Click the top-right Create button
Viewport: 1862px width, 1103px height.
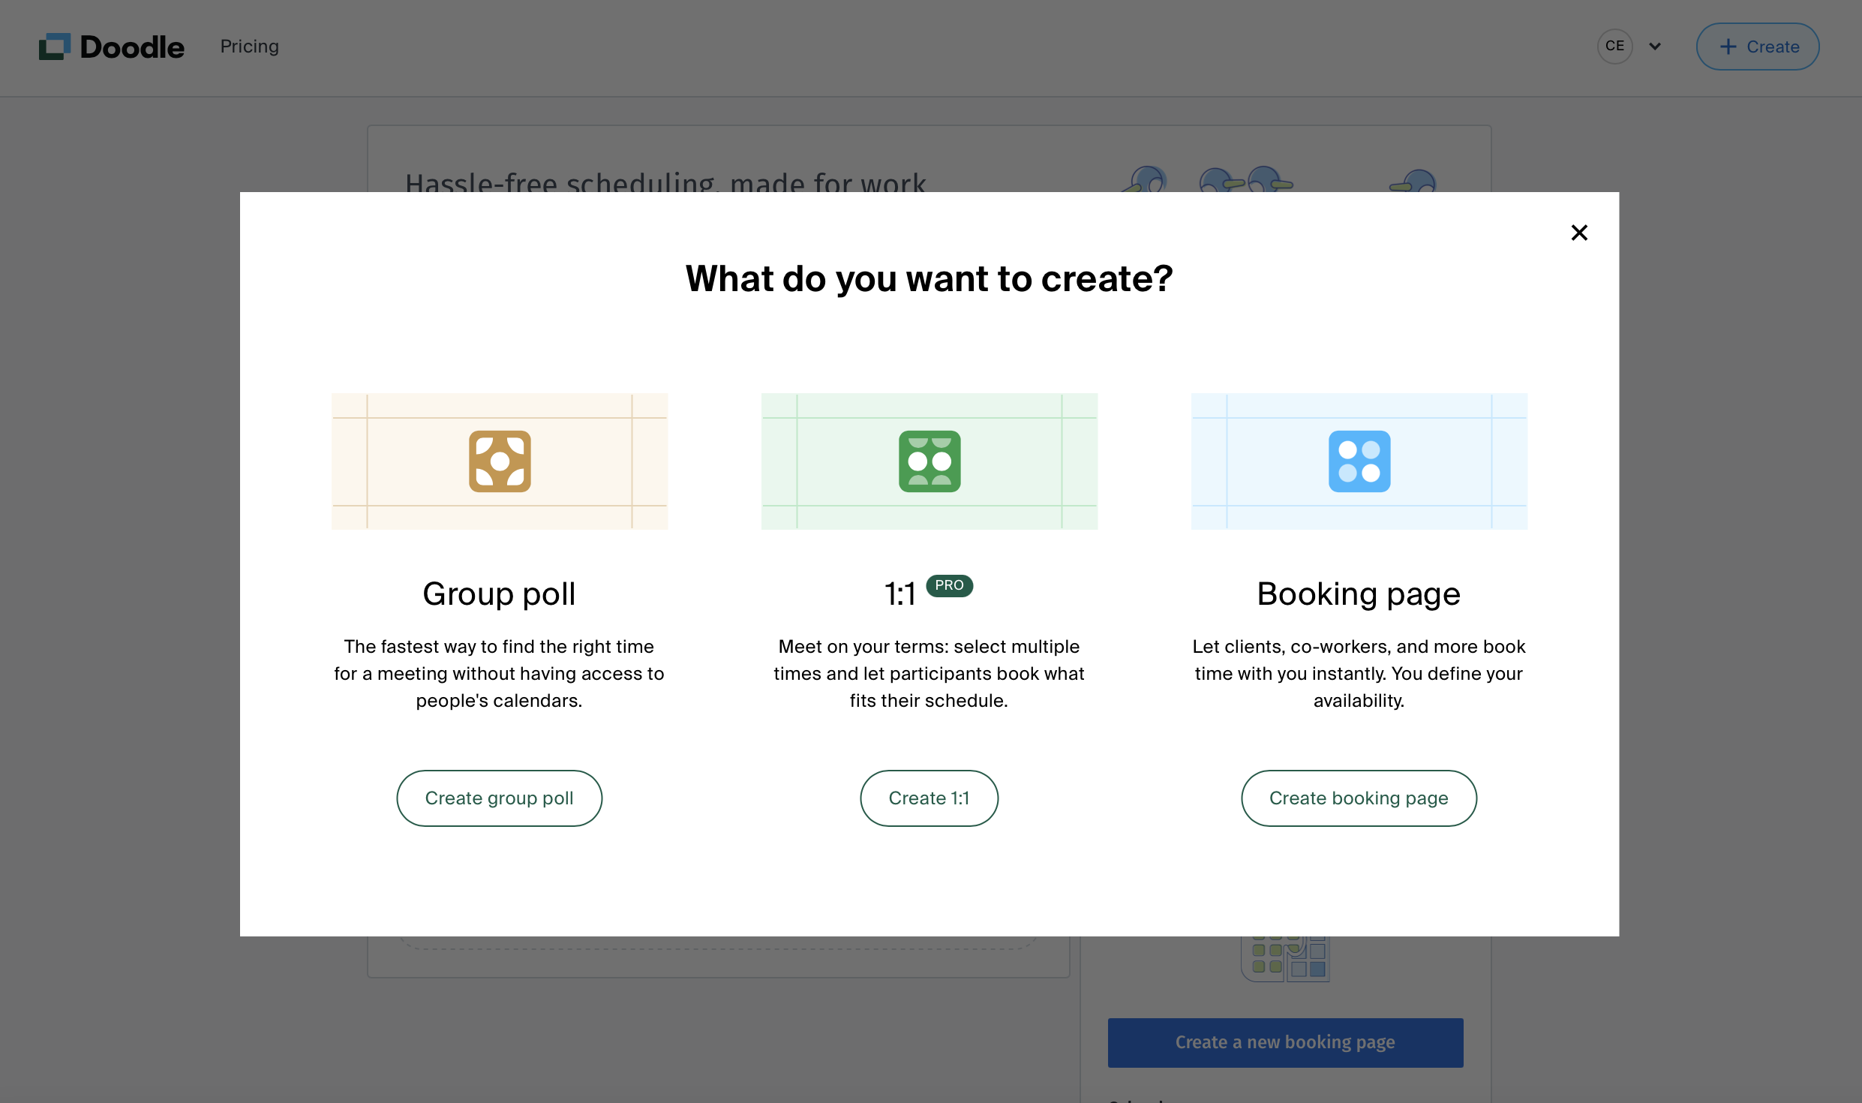coord(1758,47)
